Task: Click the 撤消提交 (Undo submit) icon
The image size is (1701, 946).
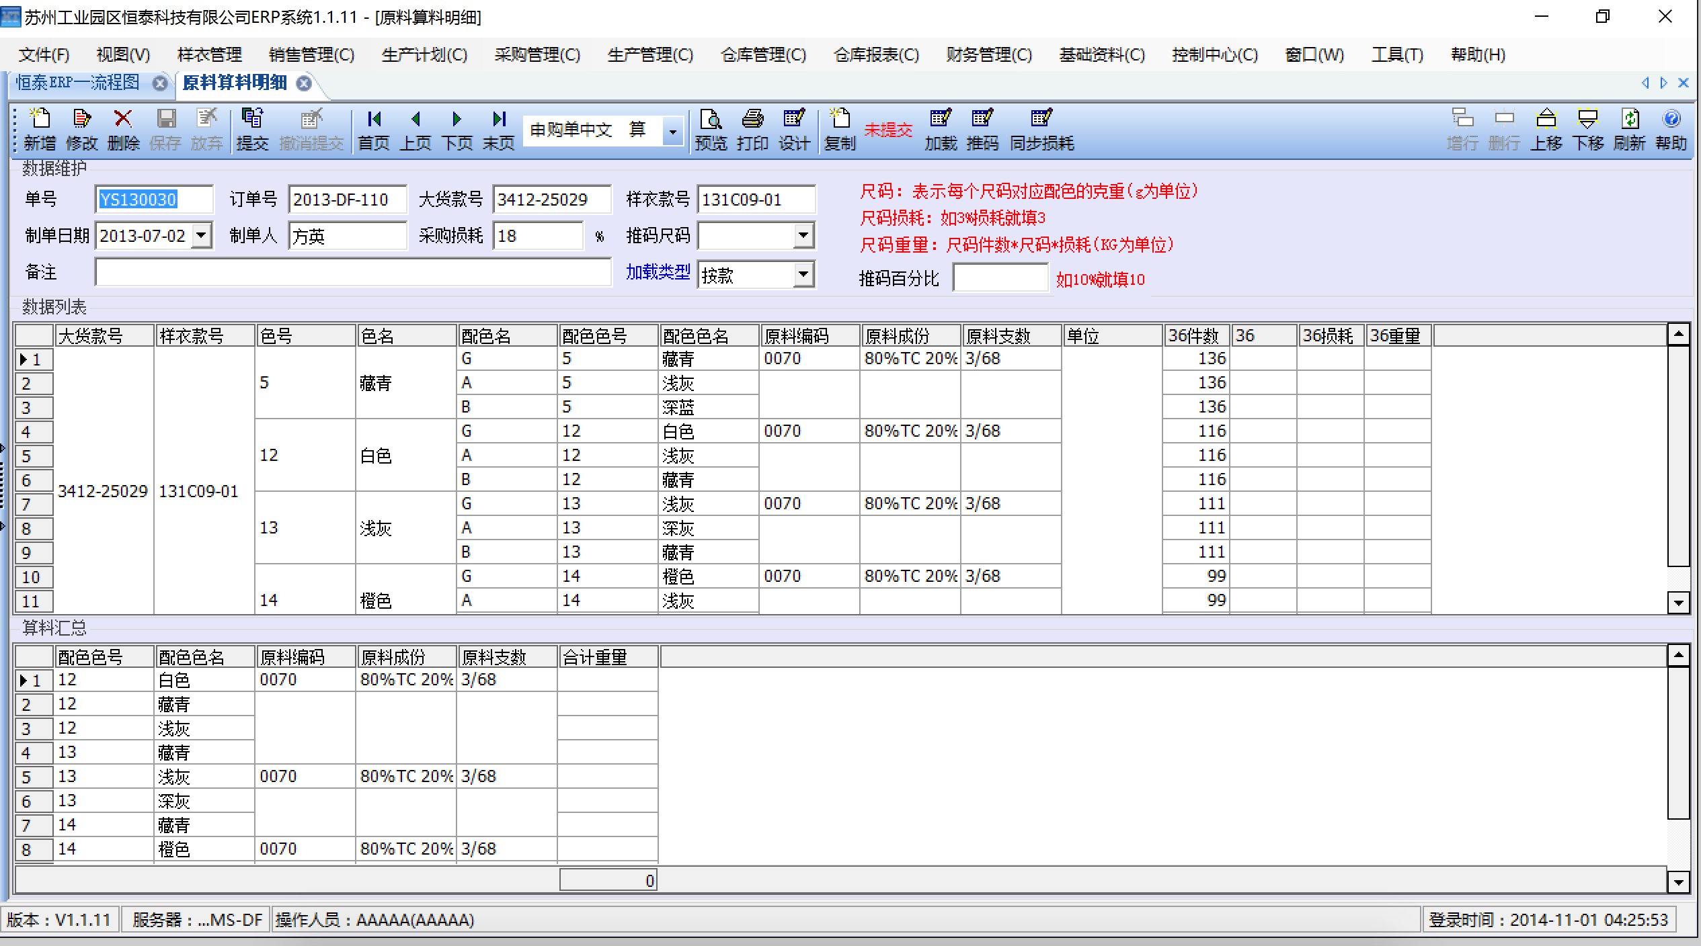Action: [311, 129]
